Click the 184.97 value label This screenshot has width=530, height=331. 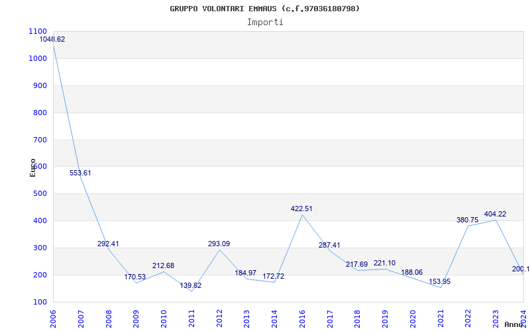(x=246, y=273)
